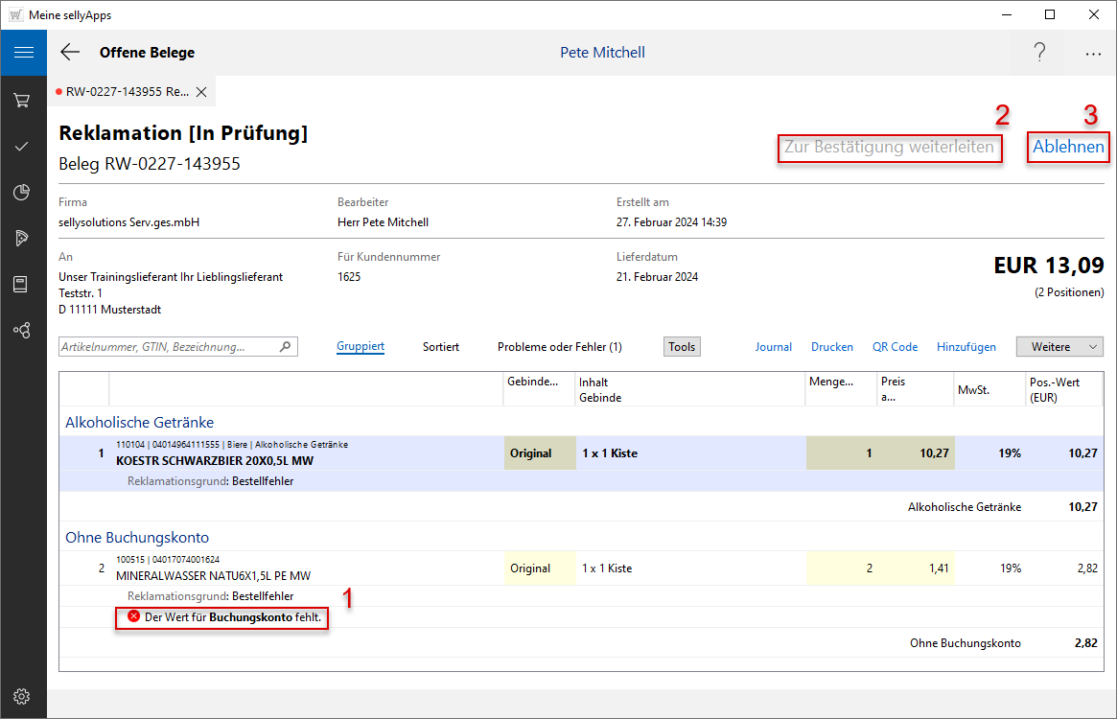The width and height of the screenshot is (1117, 719).
Task: Click the Drucken link
Action: click(x=832, y=347)
